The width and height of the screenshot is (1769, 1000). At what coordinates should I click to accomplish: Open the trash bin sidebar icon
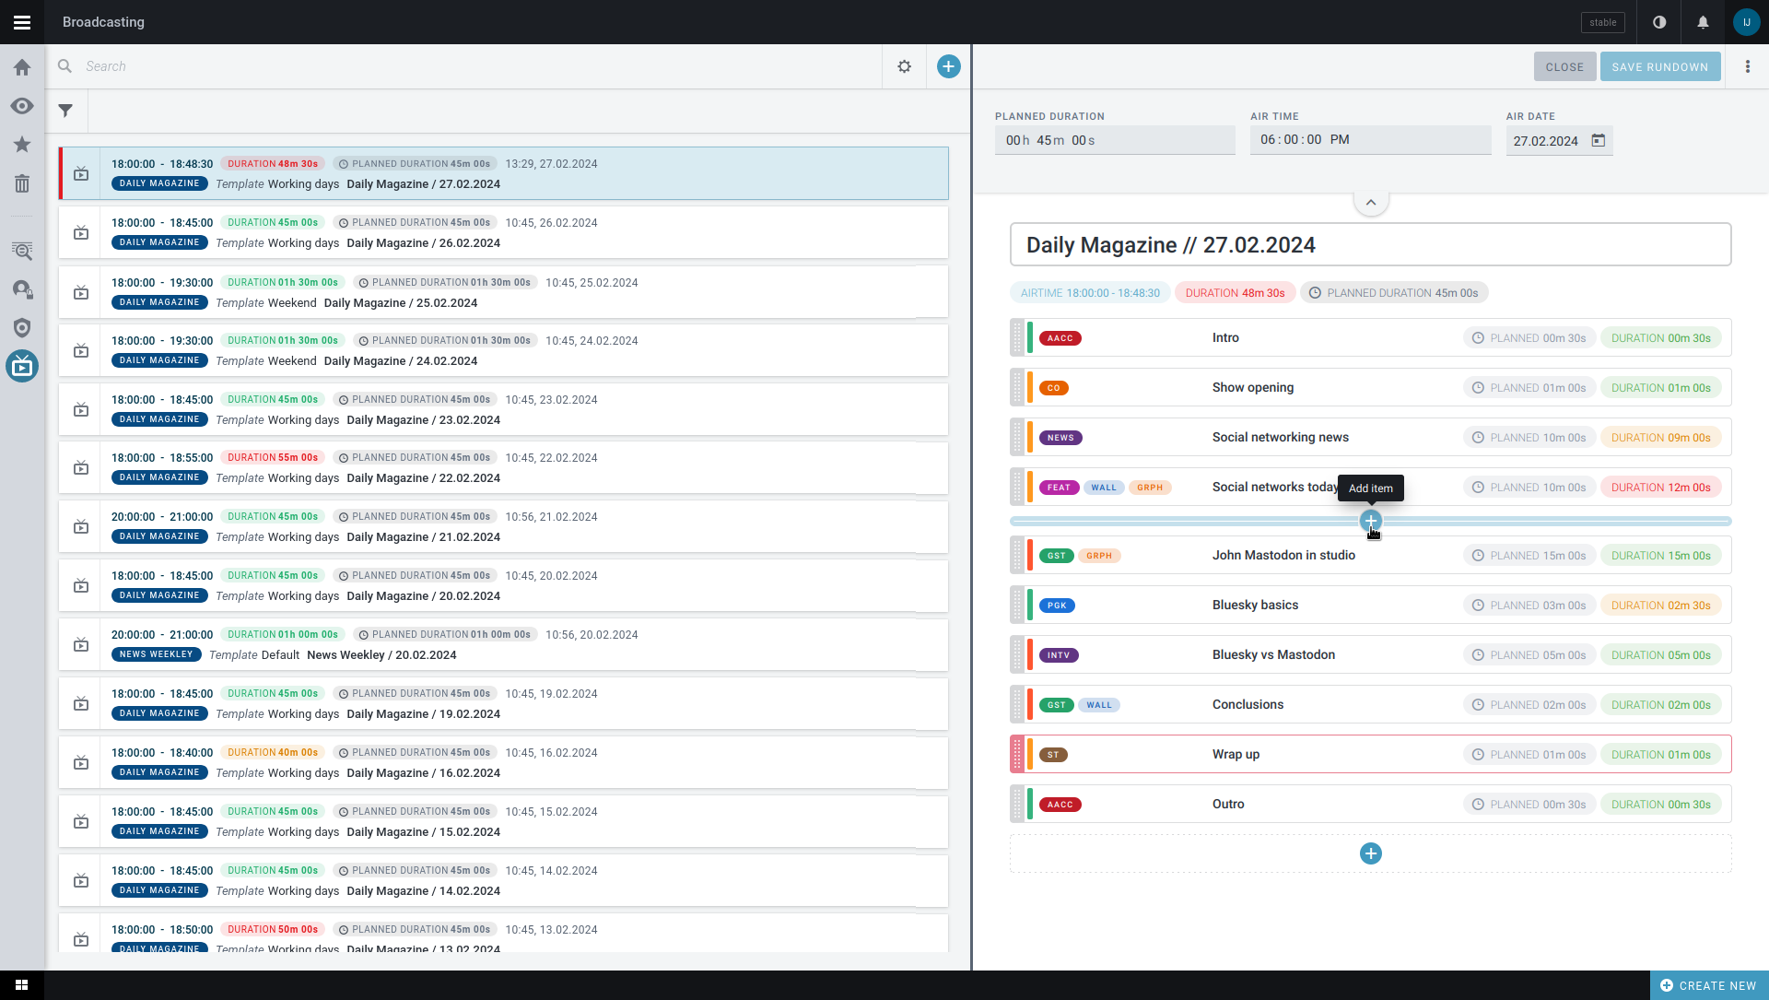22,183
